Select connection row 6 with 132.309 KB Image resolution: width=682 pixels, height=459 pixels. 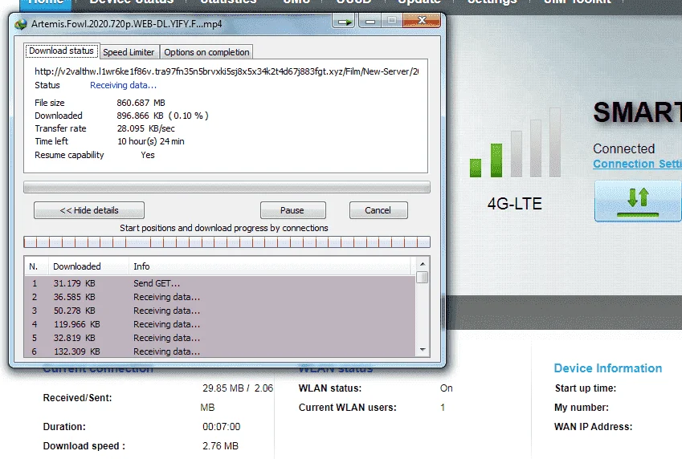tap(220, 351)
